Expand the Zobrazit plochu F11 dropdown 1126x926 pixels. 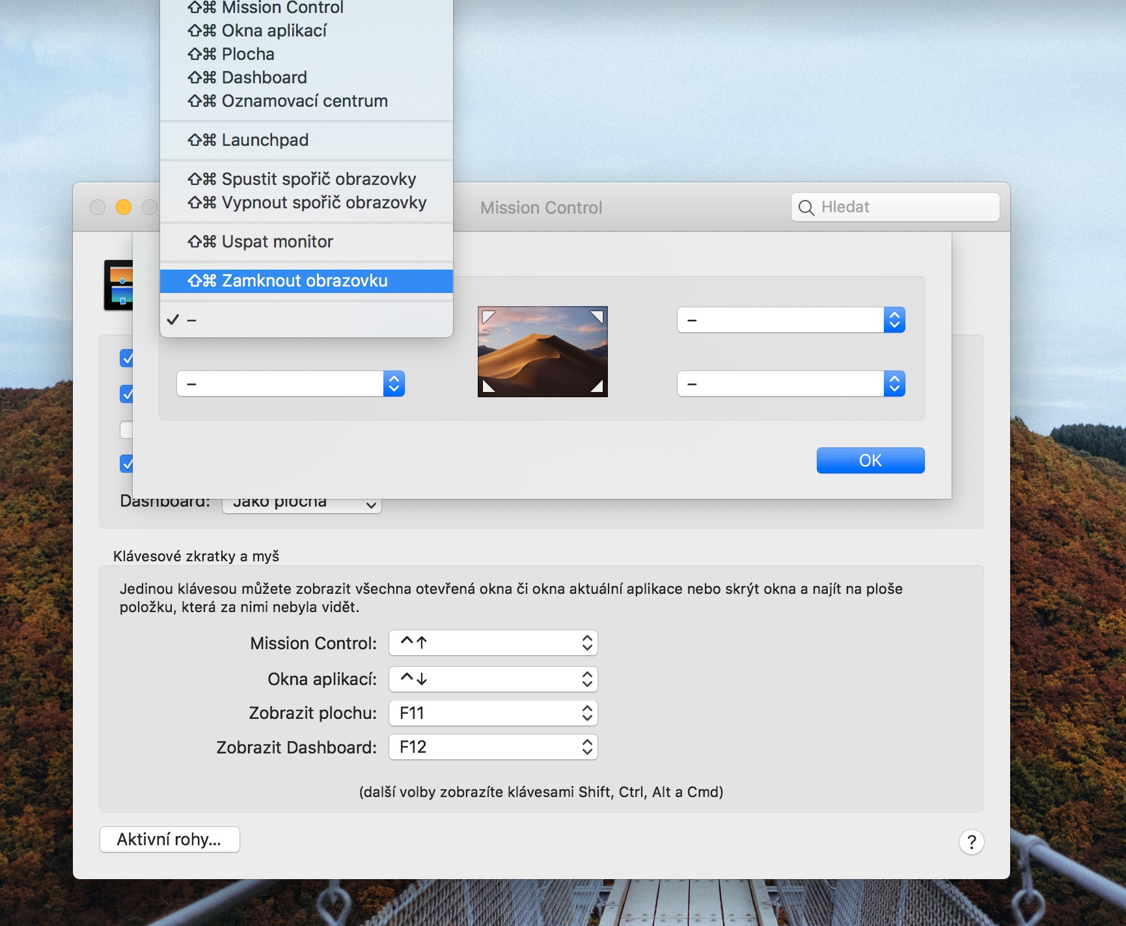click(493, 713)
